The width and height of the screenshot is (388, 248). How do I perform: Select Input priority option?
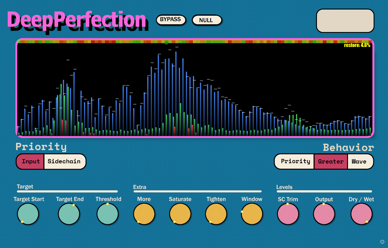pyautogui.click(x=30, y=161)
